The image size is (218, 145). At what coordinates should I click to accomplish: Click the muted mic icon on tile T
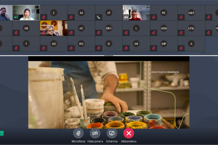click(16, 48)
